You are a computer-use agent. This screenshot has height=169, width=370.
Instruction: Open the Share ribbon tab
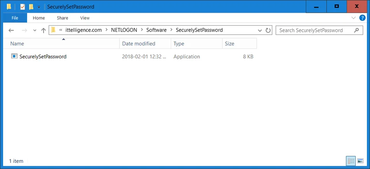62,18
